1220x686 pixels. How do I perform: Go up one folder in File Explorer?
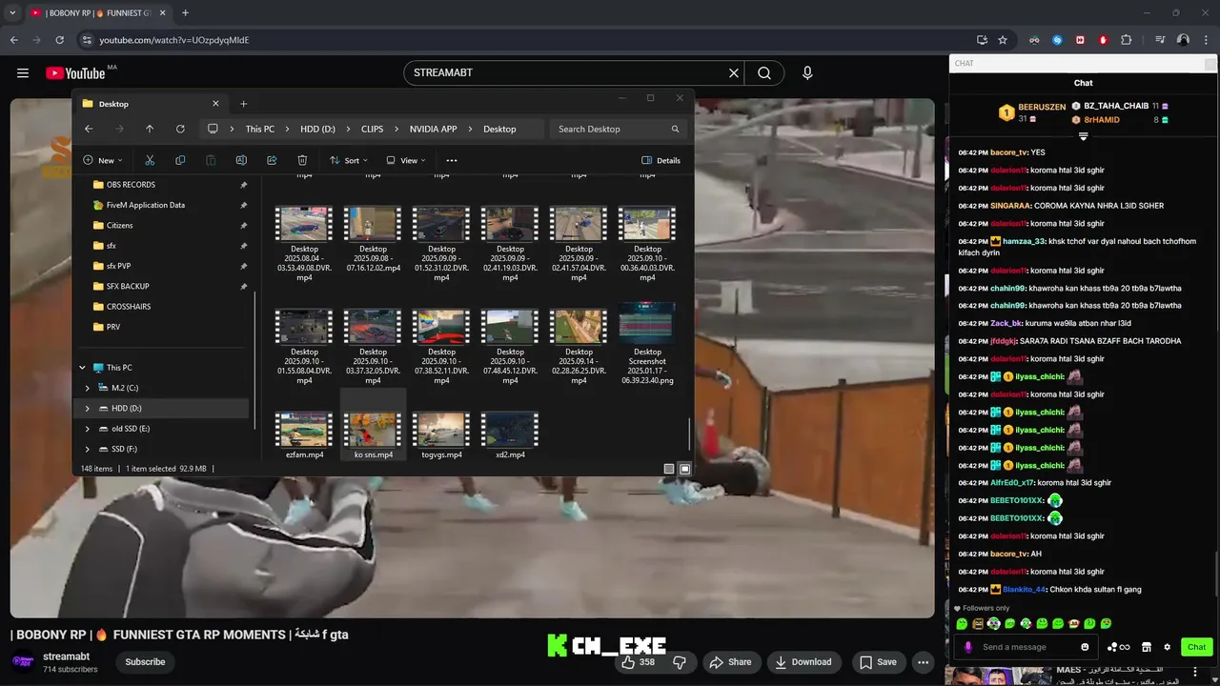pos(150,129)
